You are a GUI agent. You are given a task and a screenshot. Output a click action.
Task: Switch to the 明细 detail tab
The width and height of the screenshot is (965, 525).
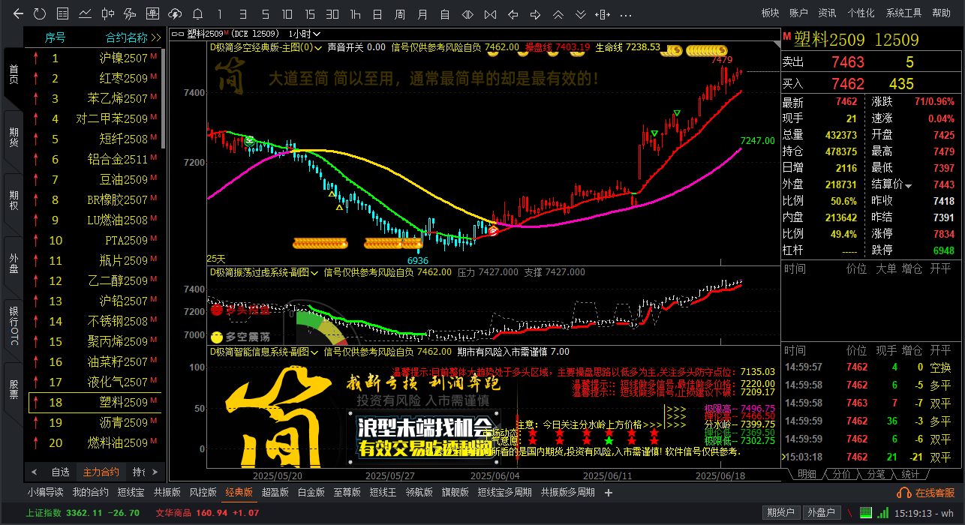tap(807, 474)
